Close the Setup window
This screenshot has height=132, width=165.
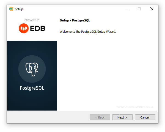(152, 9)
